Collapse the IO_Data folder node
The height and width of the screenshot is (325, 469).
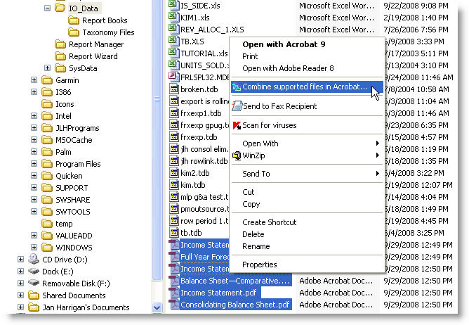47,8
